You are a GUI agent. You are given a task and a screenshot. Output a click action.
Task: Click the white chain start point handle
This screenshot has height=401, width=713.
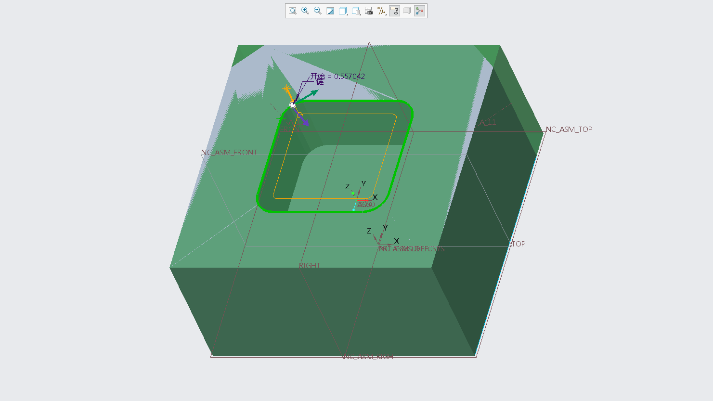[293, 104]
